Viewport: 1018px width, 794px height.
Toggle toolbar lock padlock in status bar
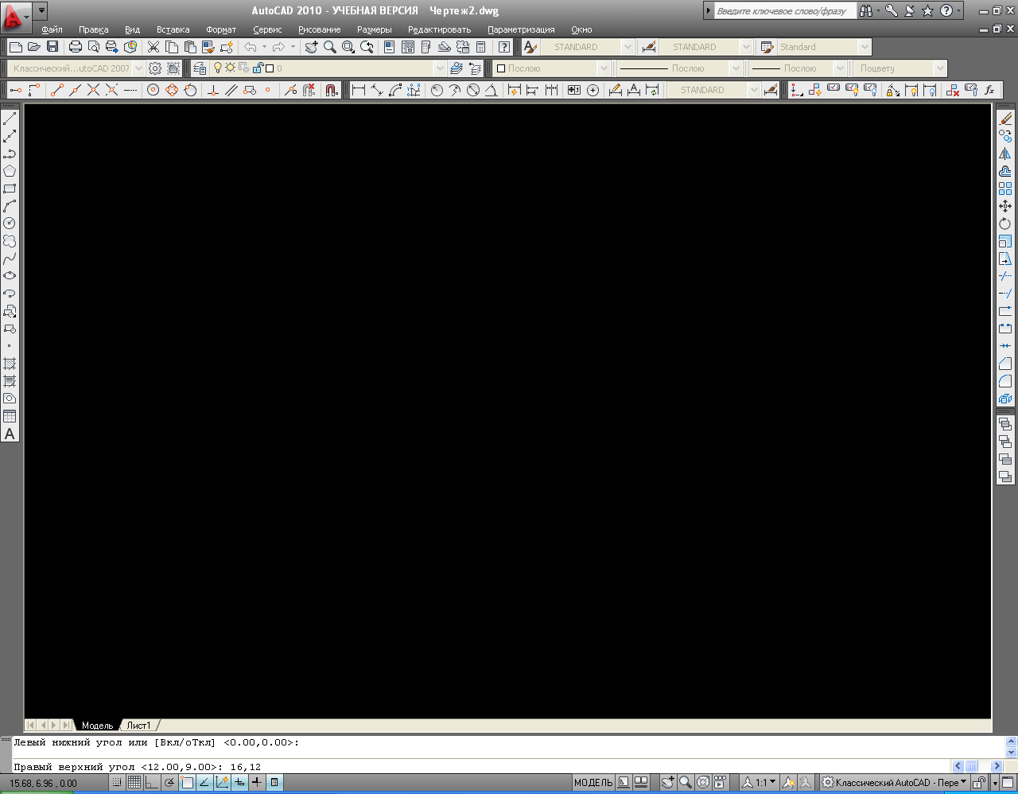(x=980, y=783)
